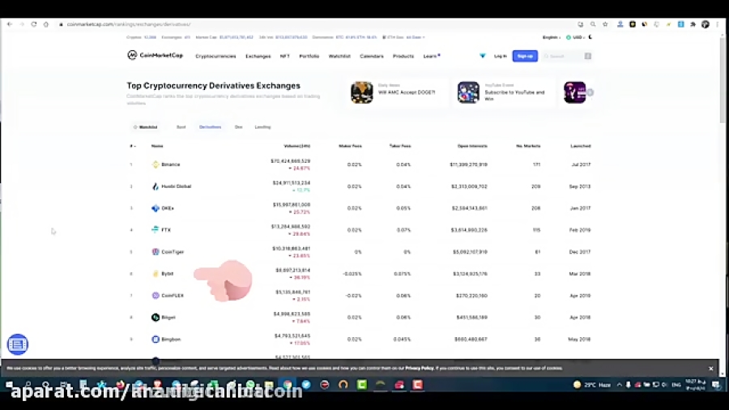Open the Cryptocurrencies menu
Image resolution: width=729 pixels, height=410 pixels.
coord(215,56)
